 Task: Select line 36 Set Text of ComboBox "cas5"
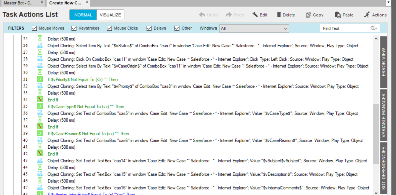203,113
